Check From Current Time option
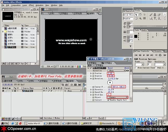Screen dimensions: 168x132 coord(136,68)
